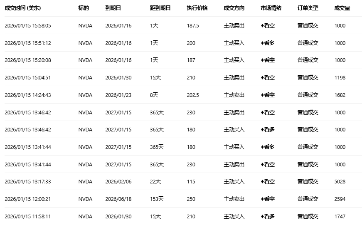Click the 看多 sentiment icon in the 11:58:11 row
The image size is (362, 225).
[262, 217]
